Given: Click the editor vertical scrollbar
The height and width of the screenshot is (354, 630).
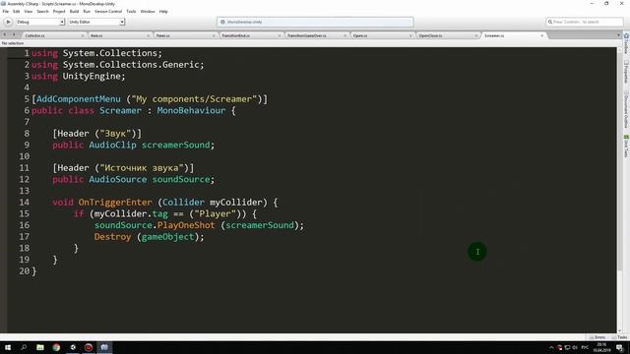Looking at the screenshot, I should coord(620,191).
